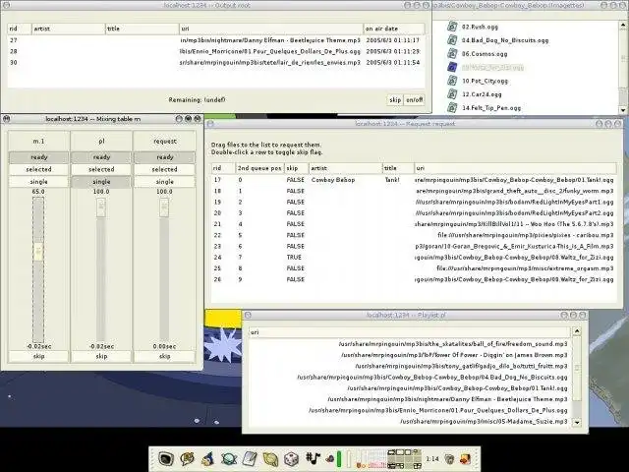Click artist column header in Request window
The height and width of the screenshot is (472, 629).
tap(345, 168)
